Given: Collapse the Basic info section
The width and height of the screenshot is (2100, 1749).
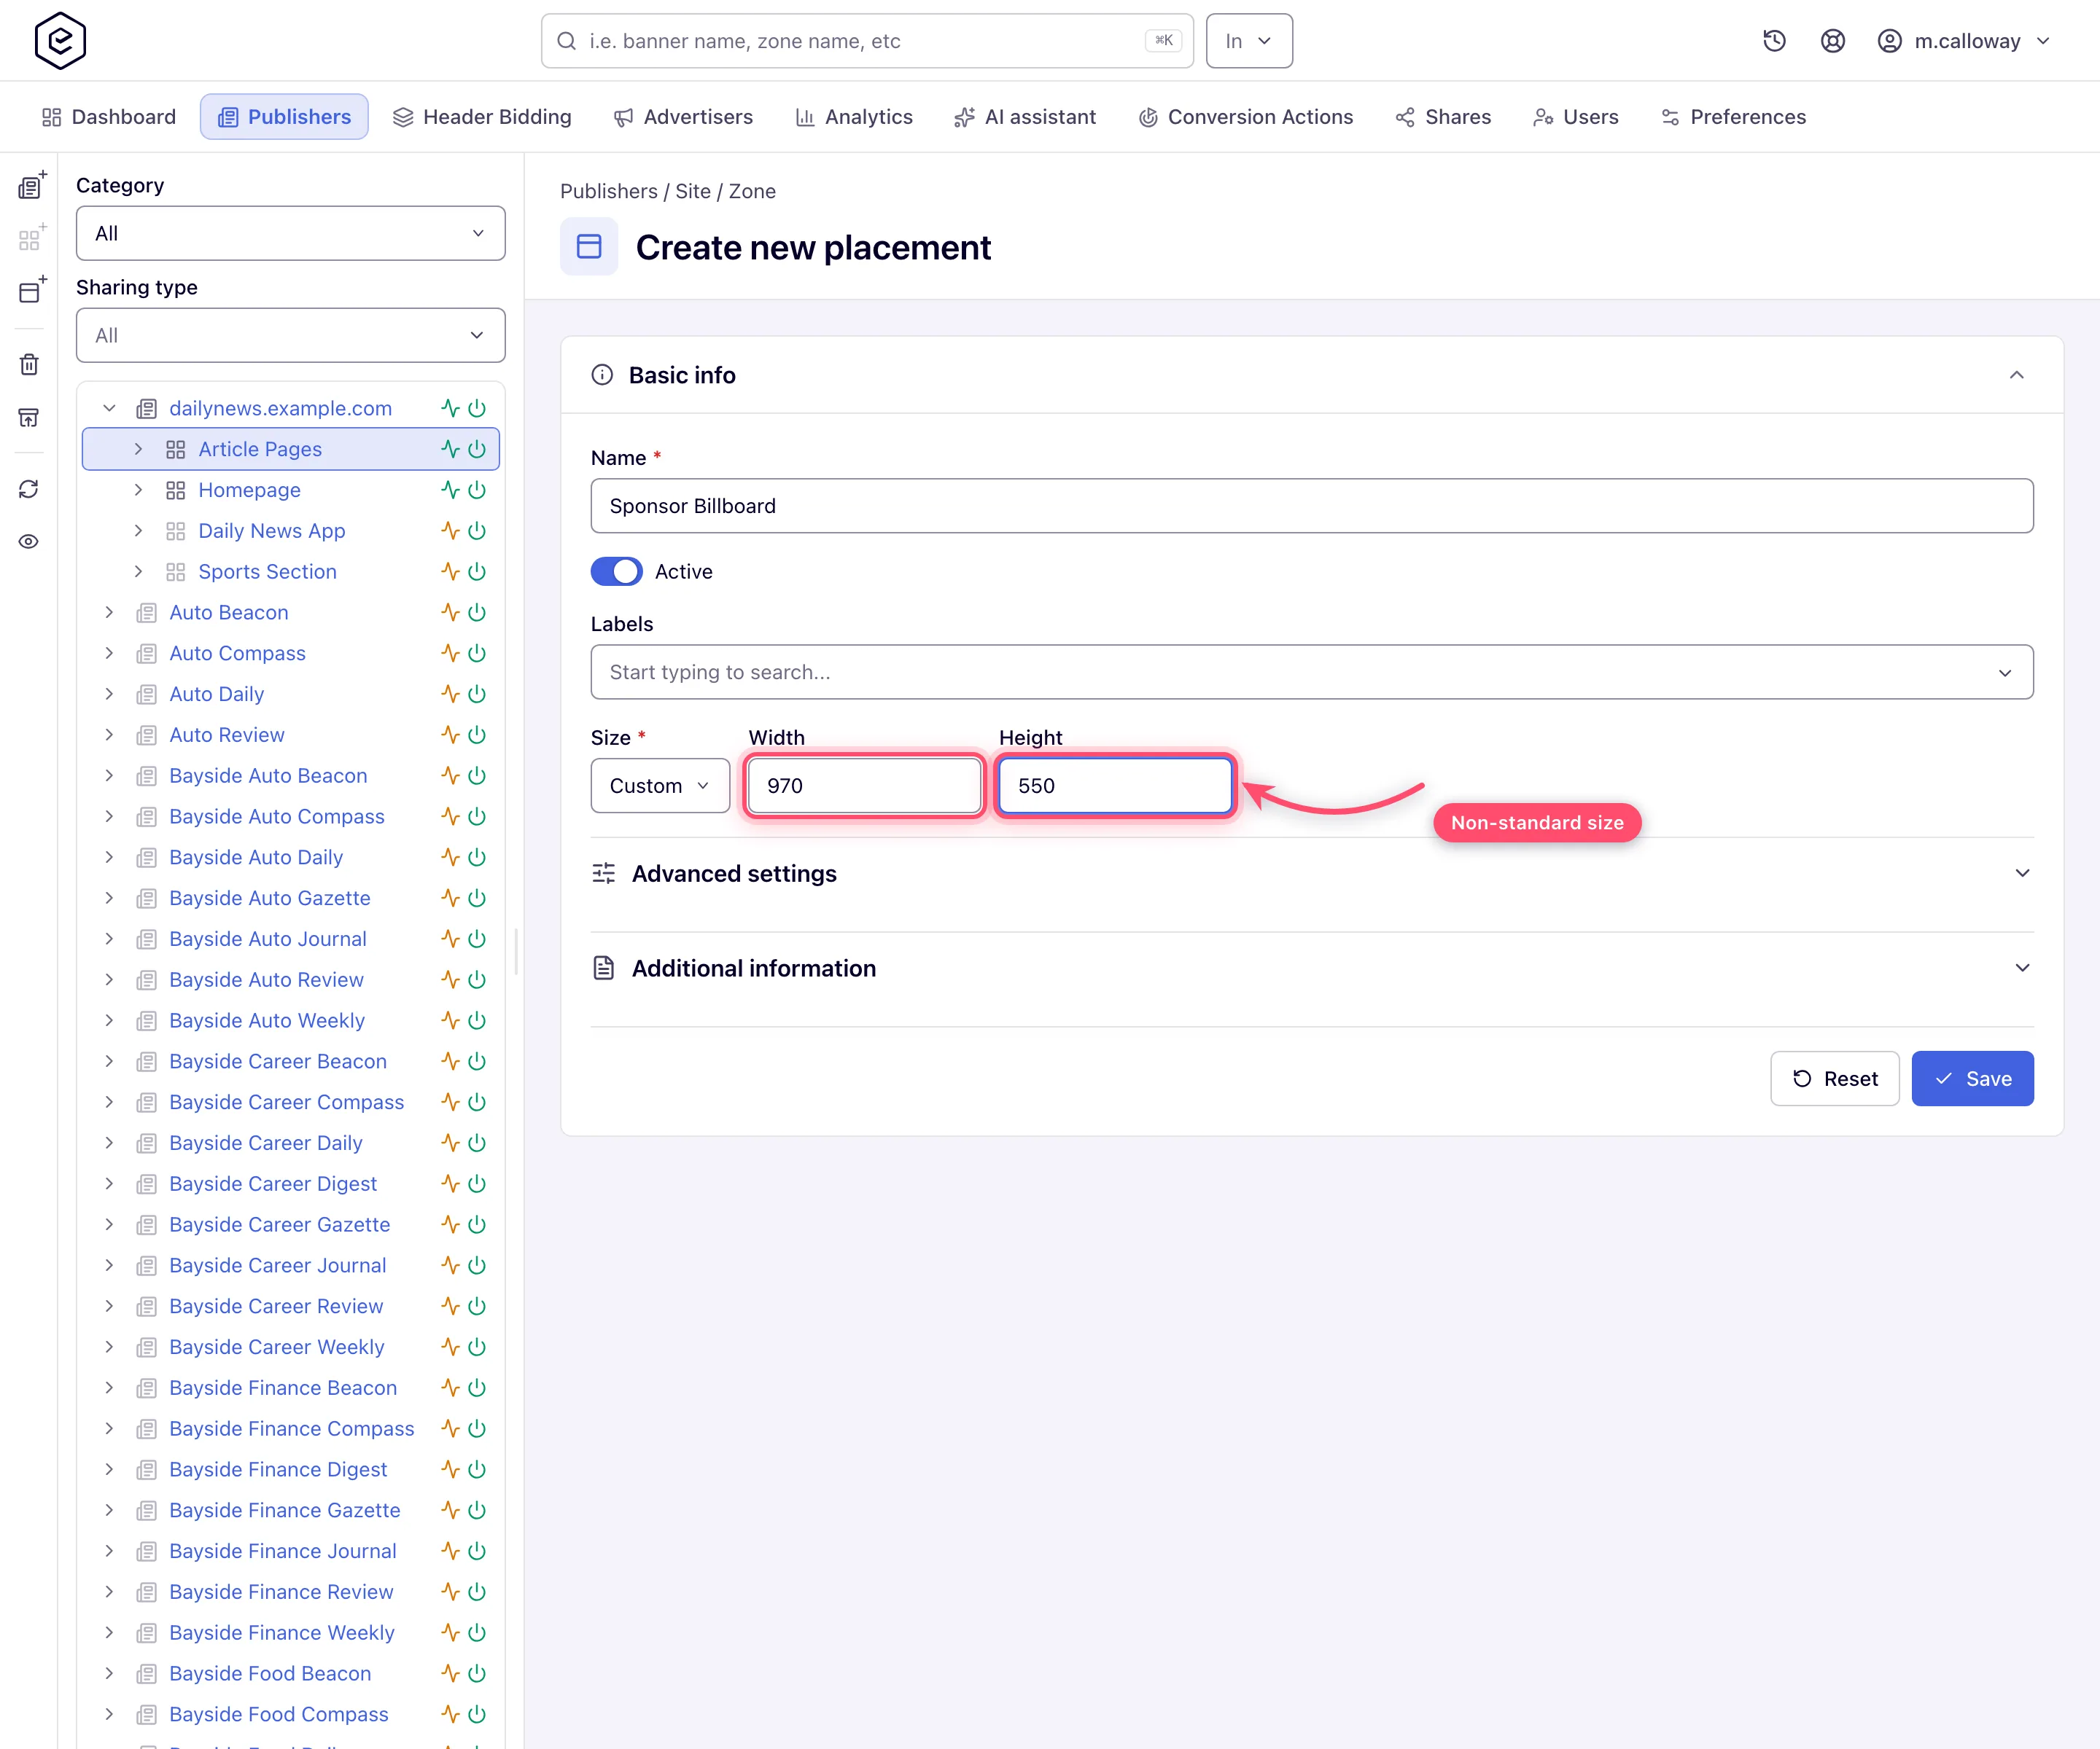Looking at the screenshot, I should pos(2017,375).
